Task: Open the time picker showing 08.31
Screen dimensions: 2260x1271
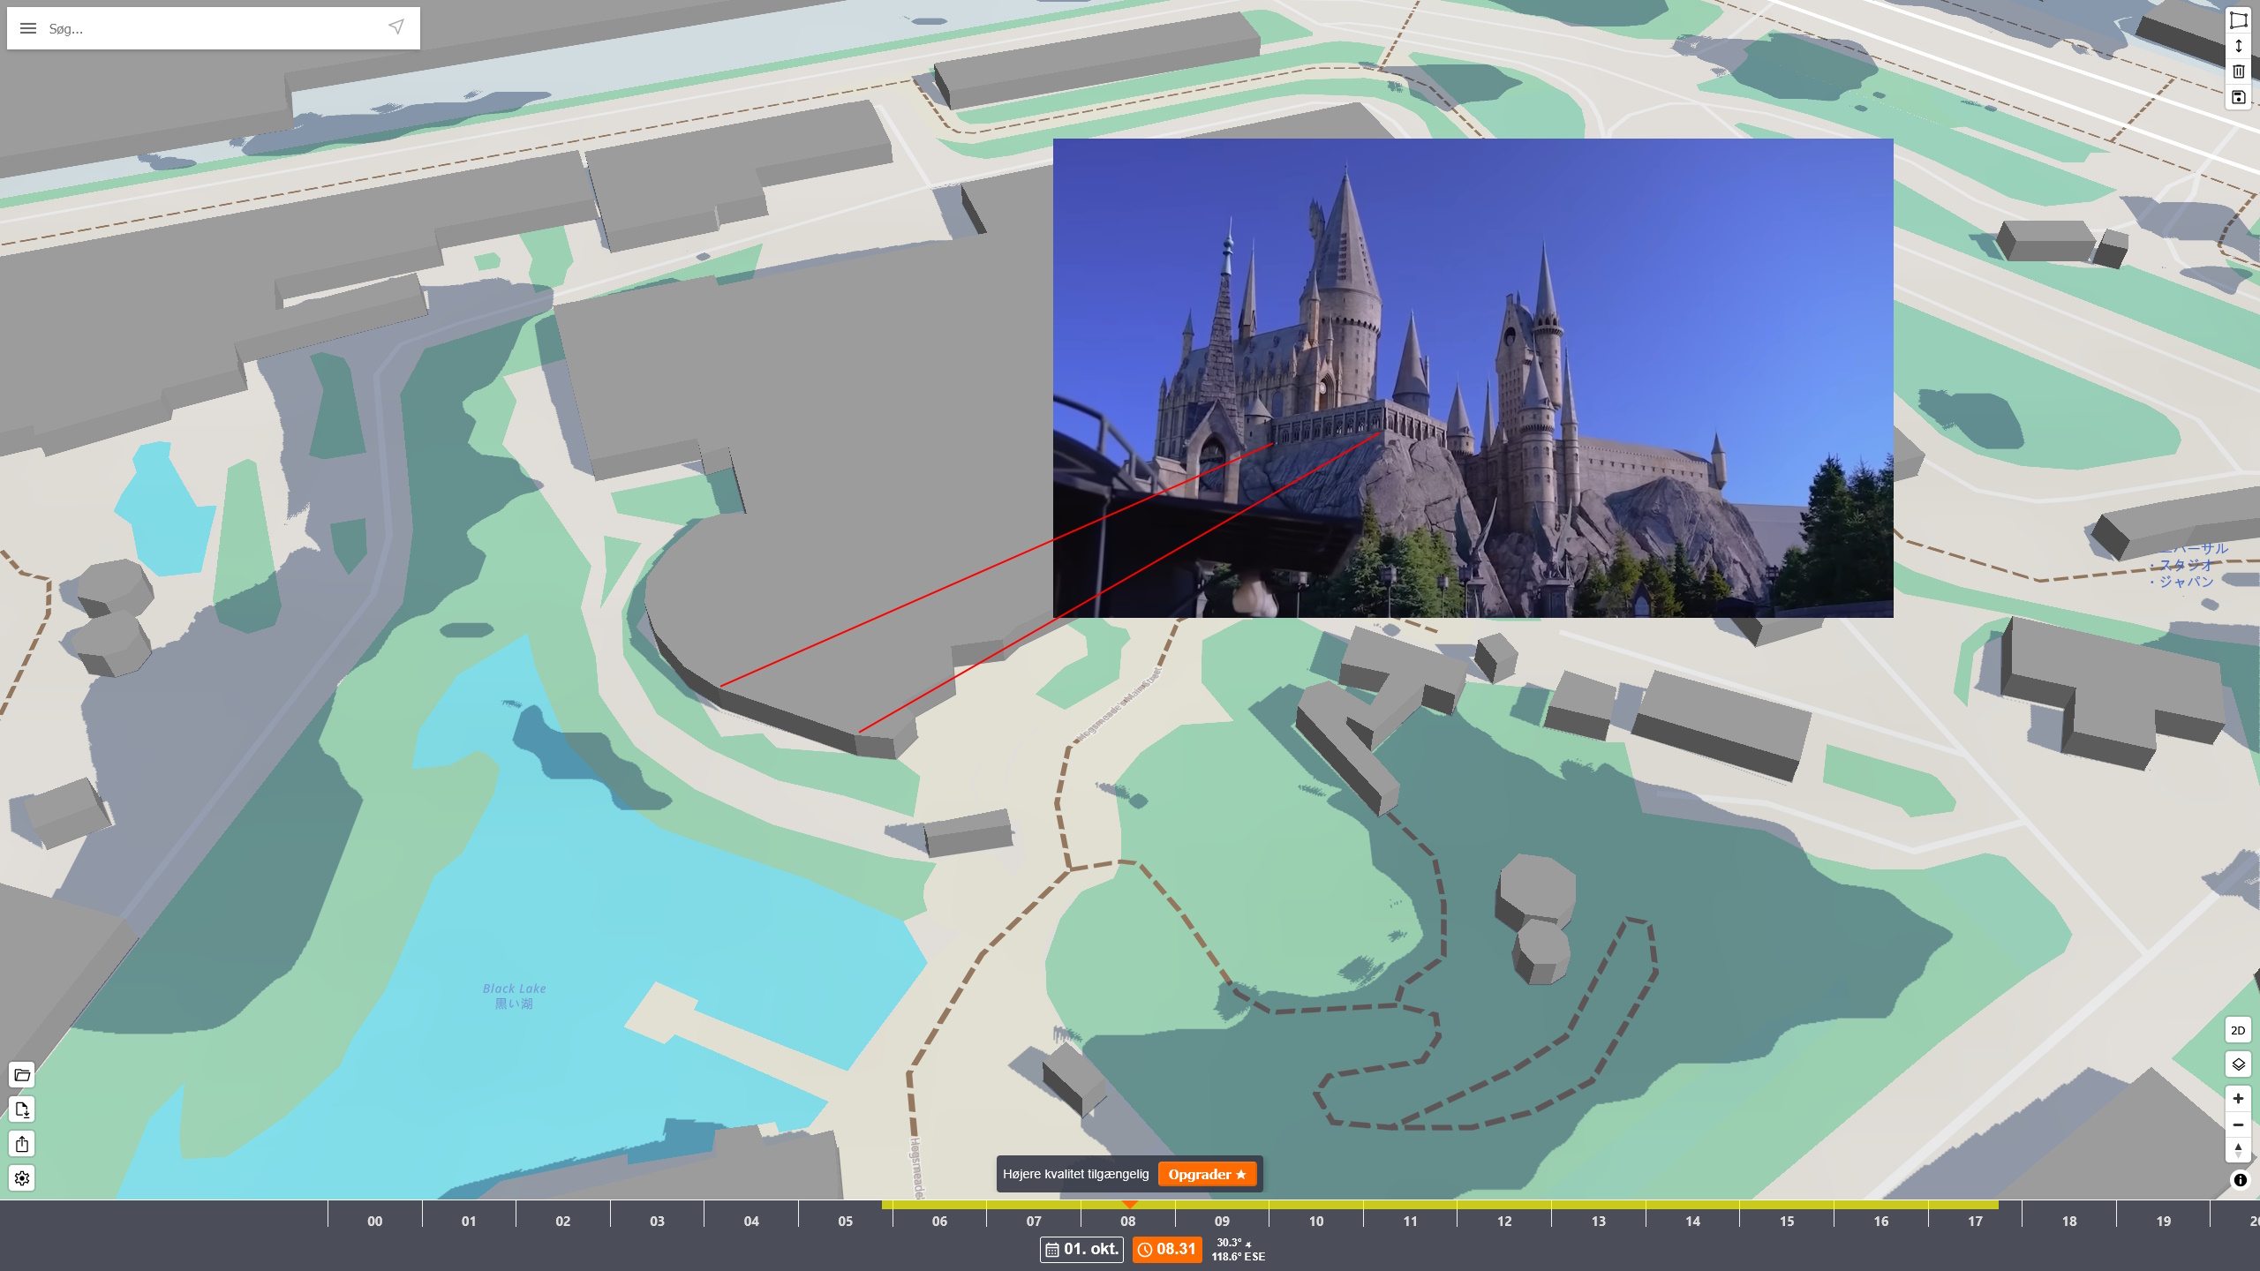Action: [1167, 1249]
